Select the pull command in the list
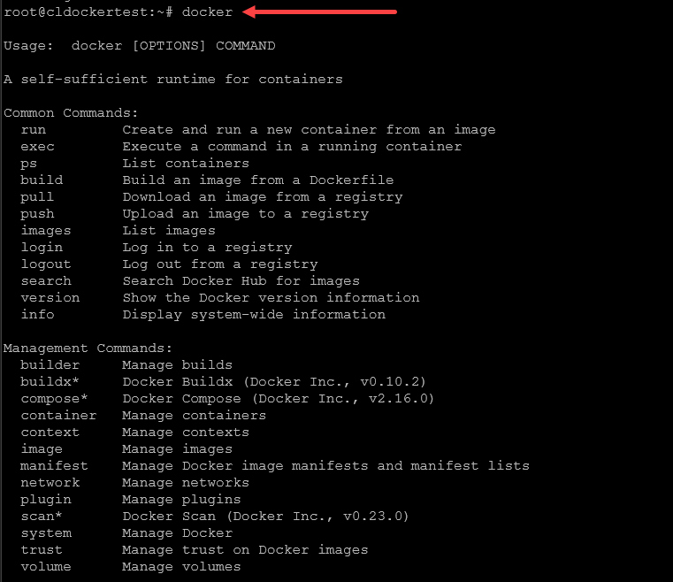This screenshot has height=582, width=673. [37, 196]
